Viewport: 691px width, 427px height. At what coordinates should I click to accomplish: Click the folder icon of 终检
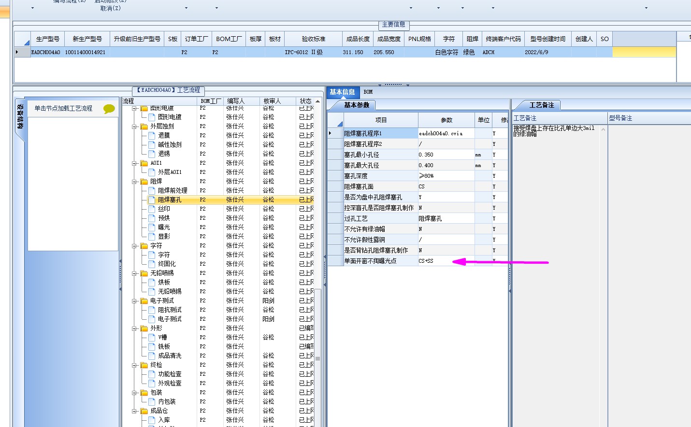pos(144,365)
